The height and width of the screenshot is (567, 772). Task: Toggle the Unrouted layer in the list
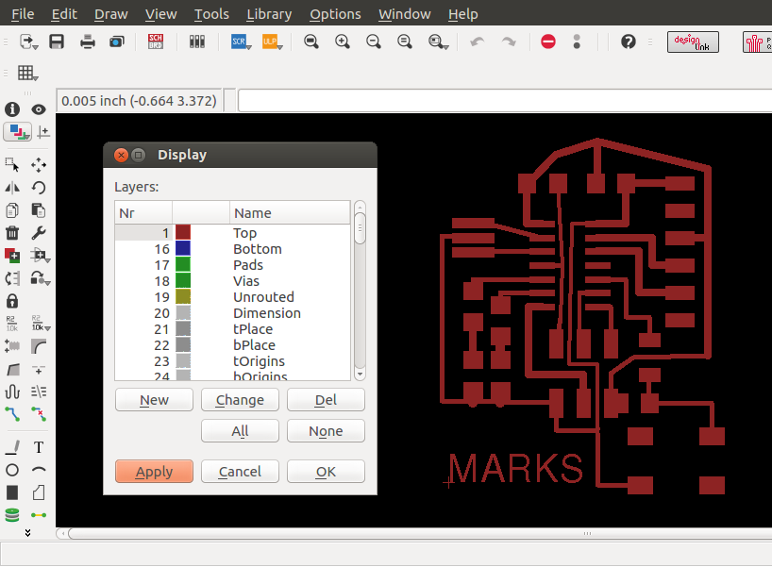[x=263, y=297]
